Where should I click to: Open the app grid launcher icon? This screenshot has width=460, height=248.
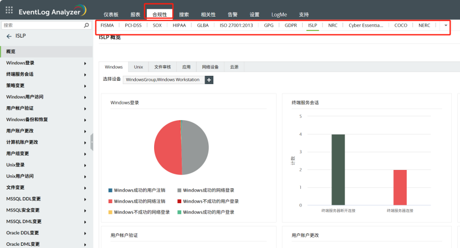point(9,10)
